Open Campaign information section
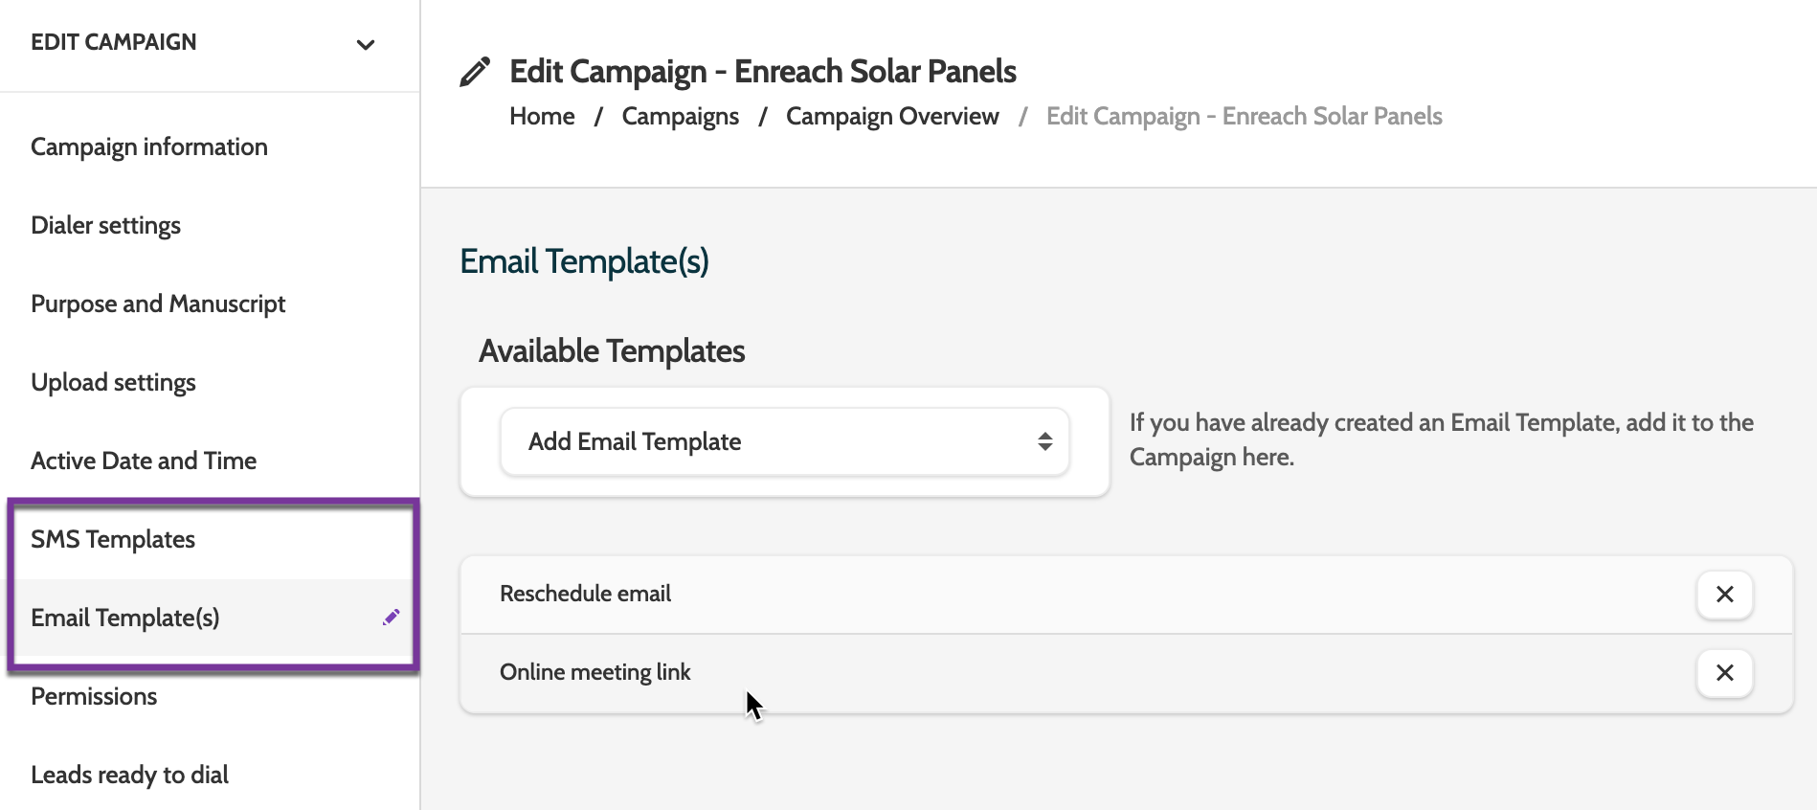The height and width of the screenshot is (810, 1817). (149, 146)
